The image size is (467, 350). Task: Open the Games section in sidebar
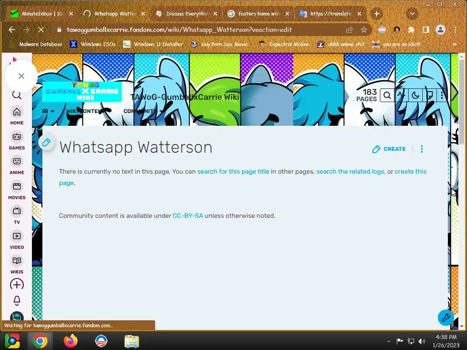pyautogui.click(x=17, y=141)
